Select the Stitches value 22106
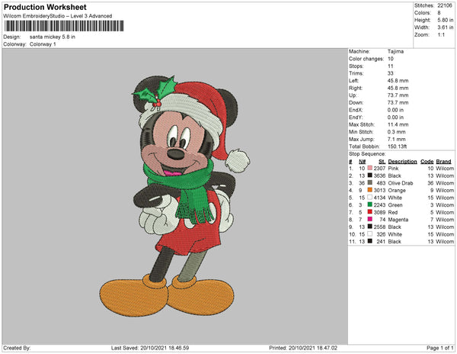Viewport: 457px width, 354px height. click(444, 5)
